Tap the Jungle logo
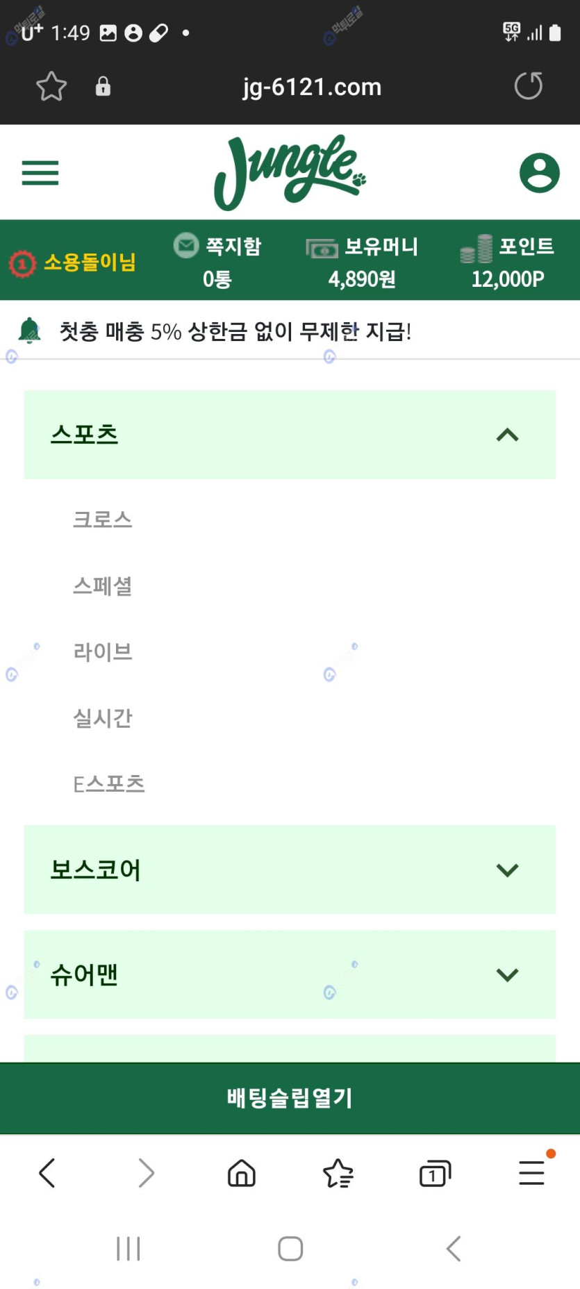 point(290,172)
